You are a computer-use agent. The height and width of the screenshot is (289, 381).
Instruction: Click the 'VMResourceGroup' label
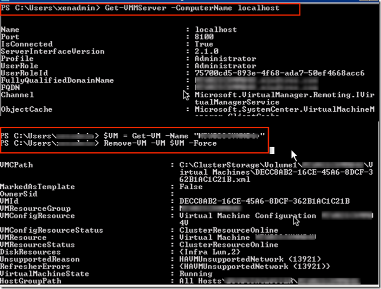click(35, 209)
